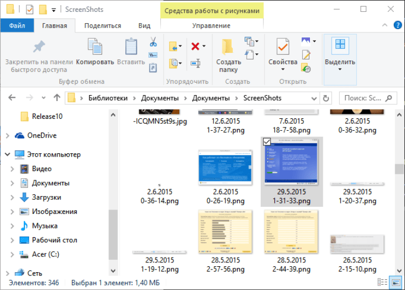Click the Копировать button label
The height and width of the screenshot is (290, 405).
[95, 62]
